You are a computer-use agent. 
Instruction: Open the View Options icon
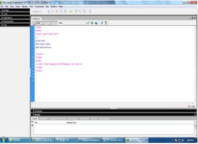point(106,23)
